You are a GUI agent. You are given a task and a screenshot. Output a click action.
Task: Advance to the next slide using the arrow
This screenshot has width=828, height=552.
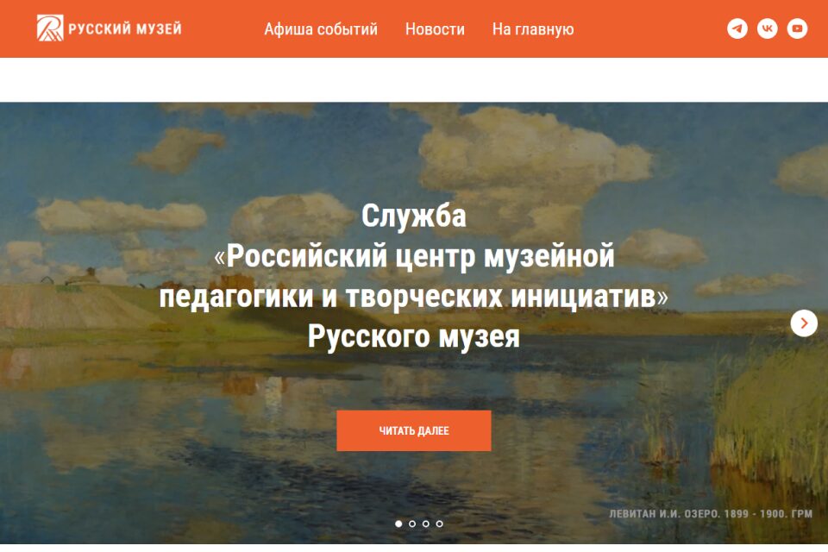tap(804, 323)
